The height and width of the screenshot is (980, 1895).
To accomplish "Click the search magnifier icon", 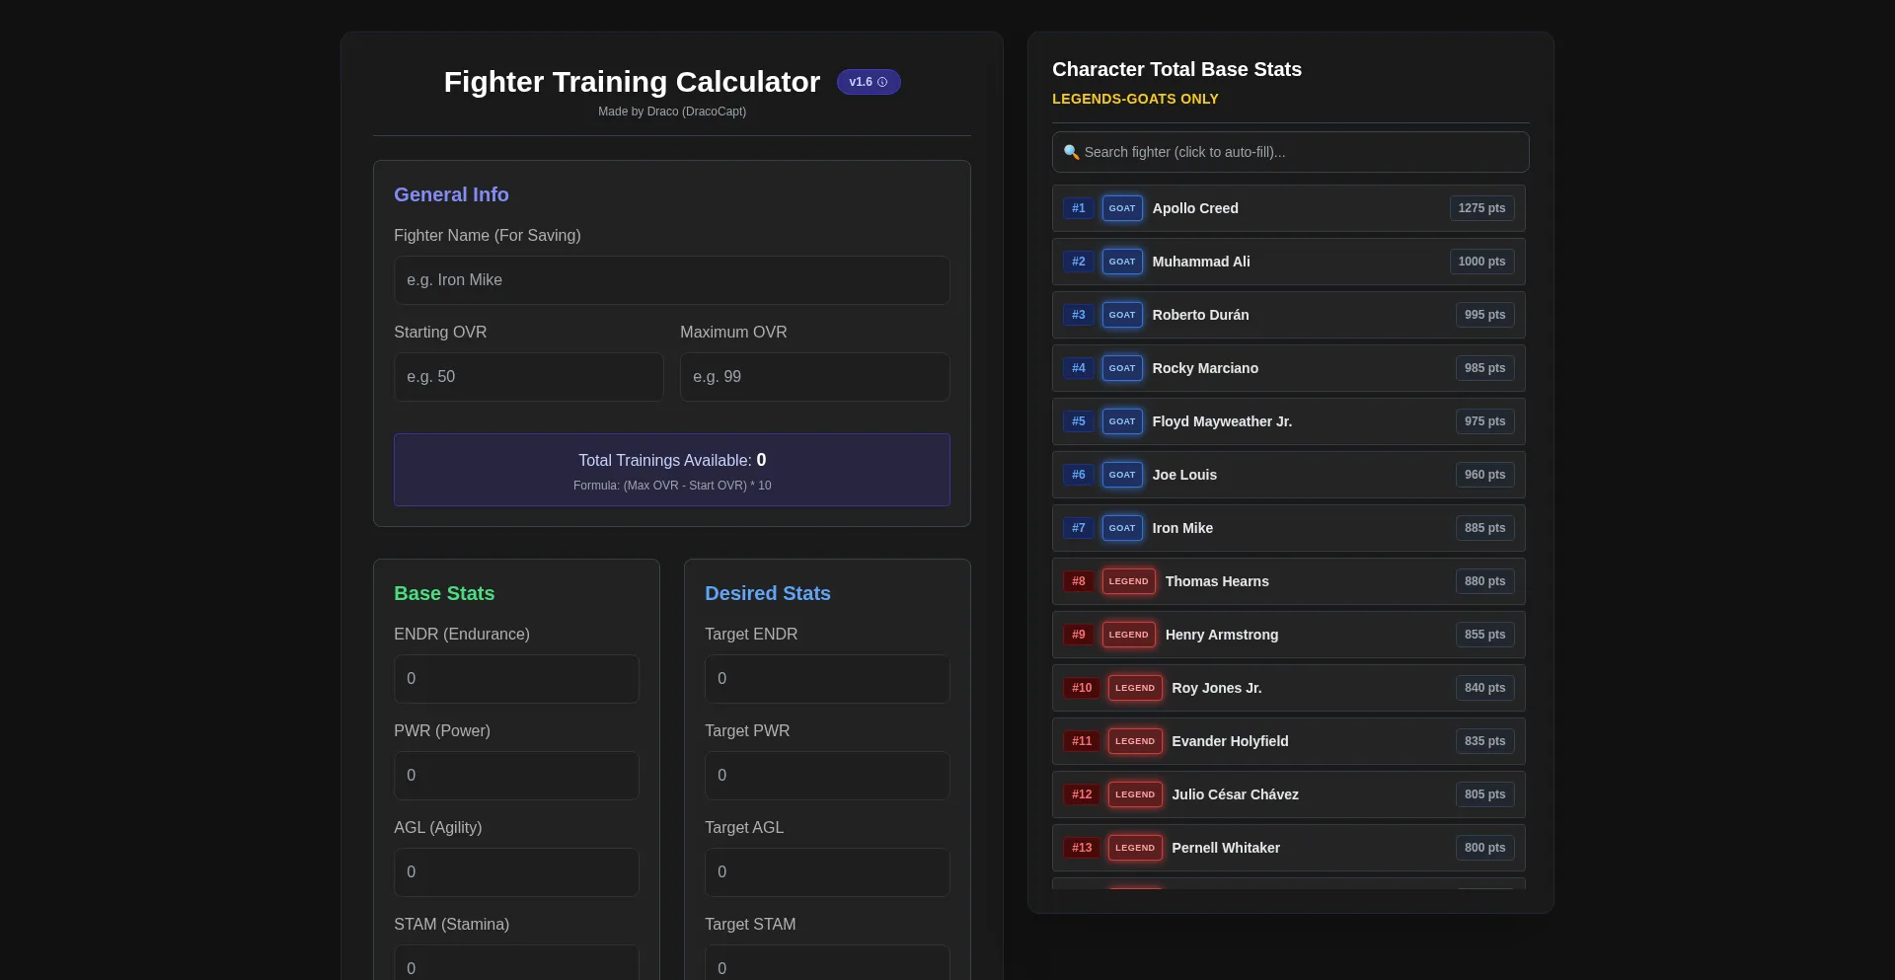I will click(1071, 152).
